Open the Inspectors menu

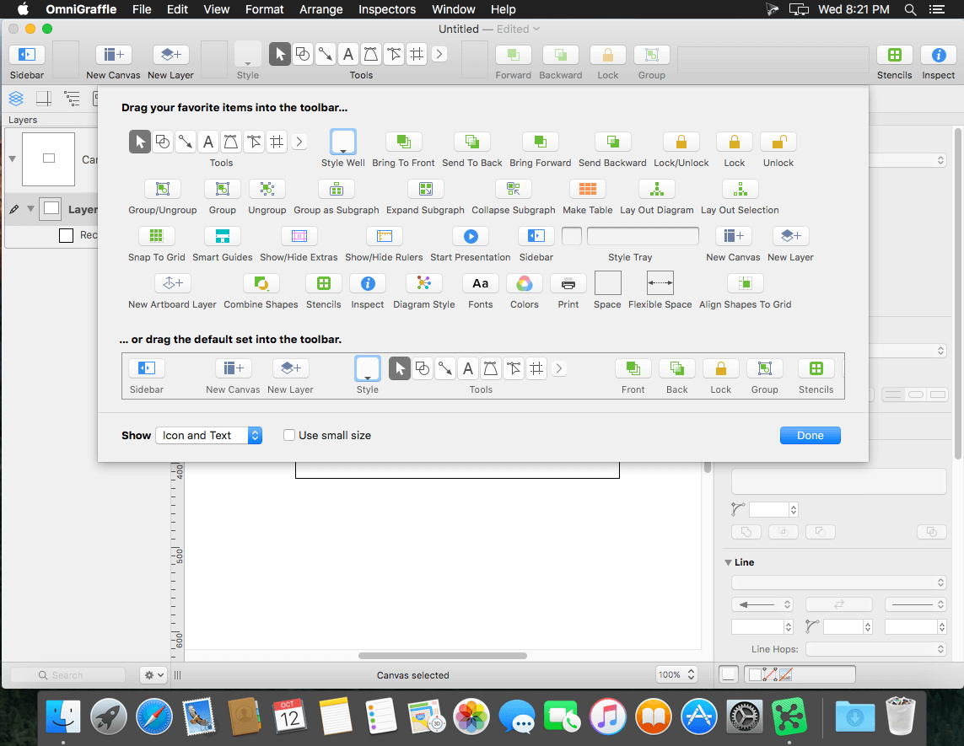click(387, 9)
